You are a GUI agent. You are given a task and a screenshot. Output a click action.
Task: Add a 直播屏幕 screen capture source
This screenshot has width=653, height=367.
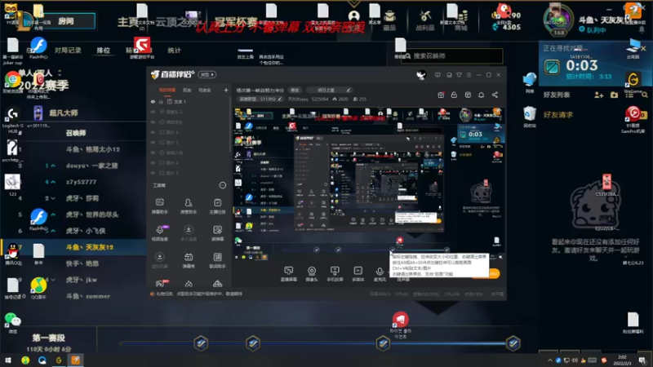[289, 274]
